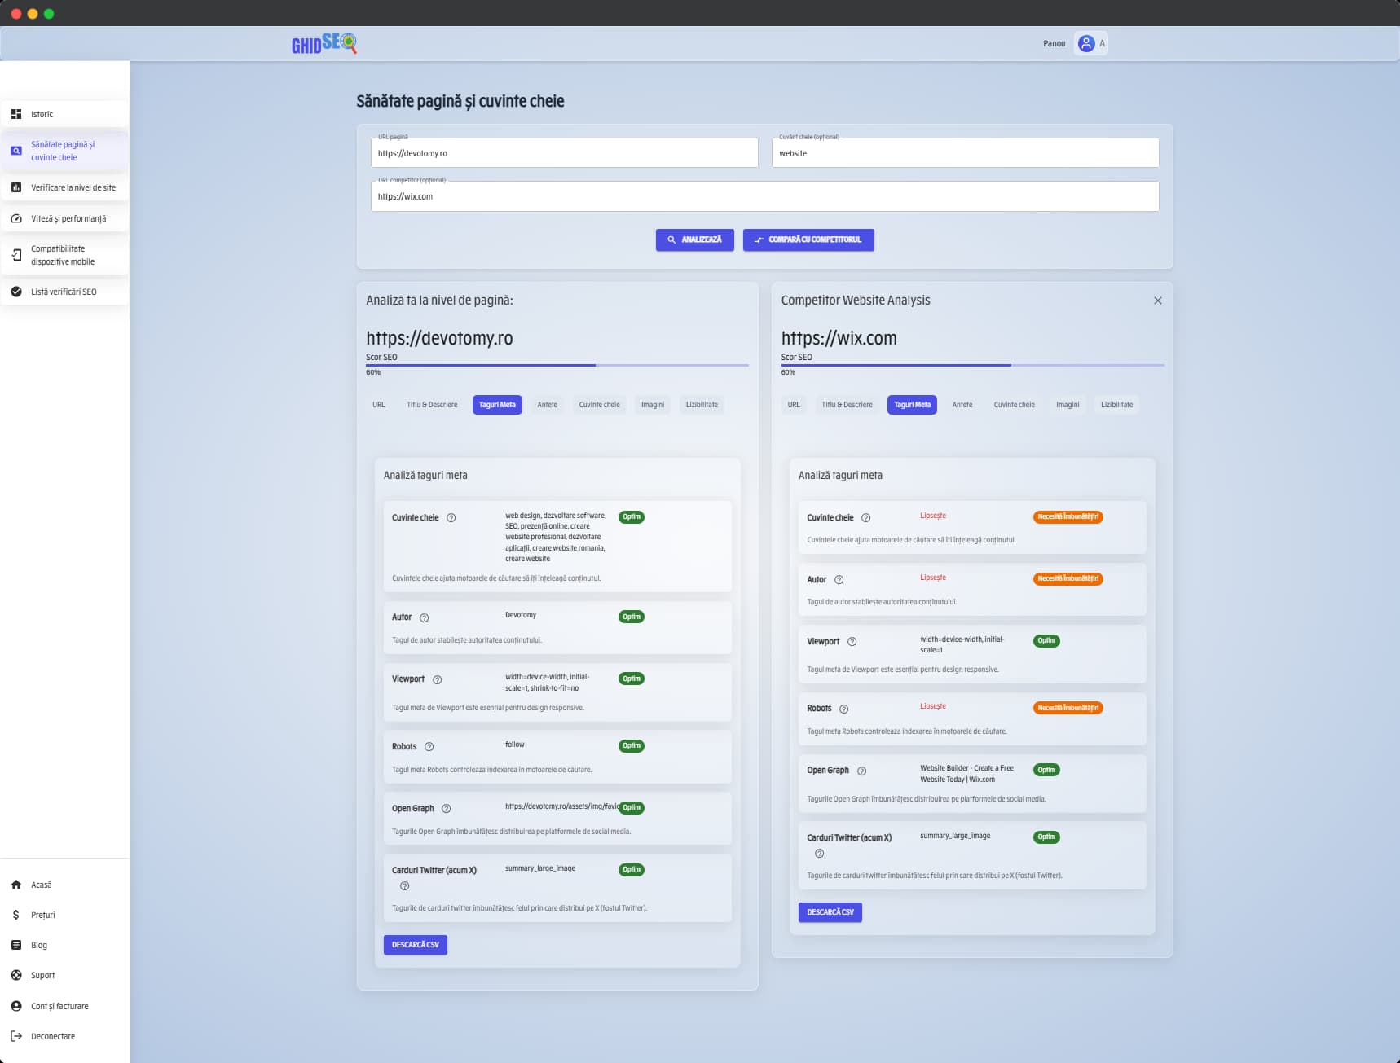Open Titlu & Descriere tab in competitor analysis

coord(847,405)
